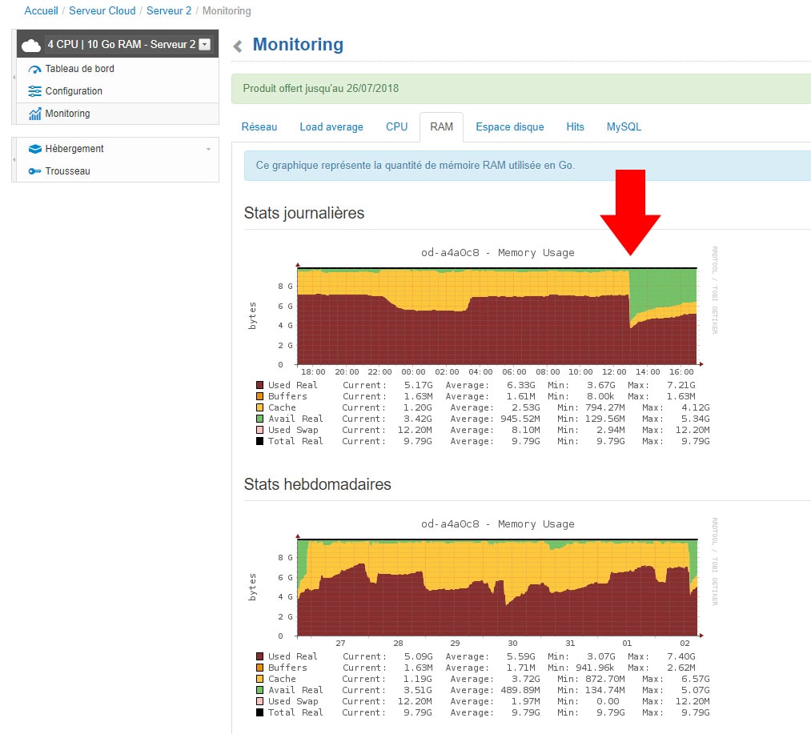Click the Trousseau key icon
Screen dimensions: 811x734
(x=34, y=171)
